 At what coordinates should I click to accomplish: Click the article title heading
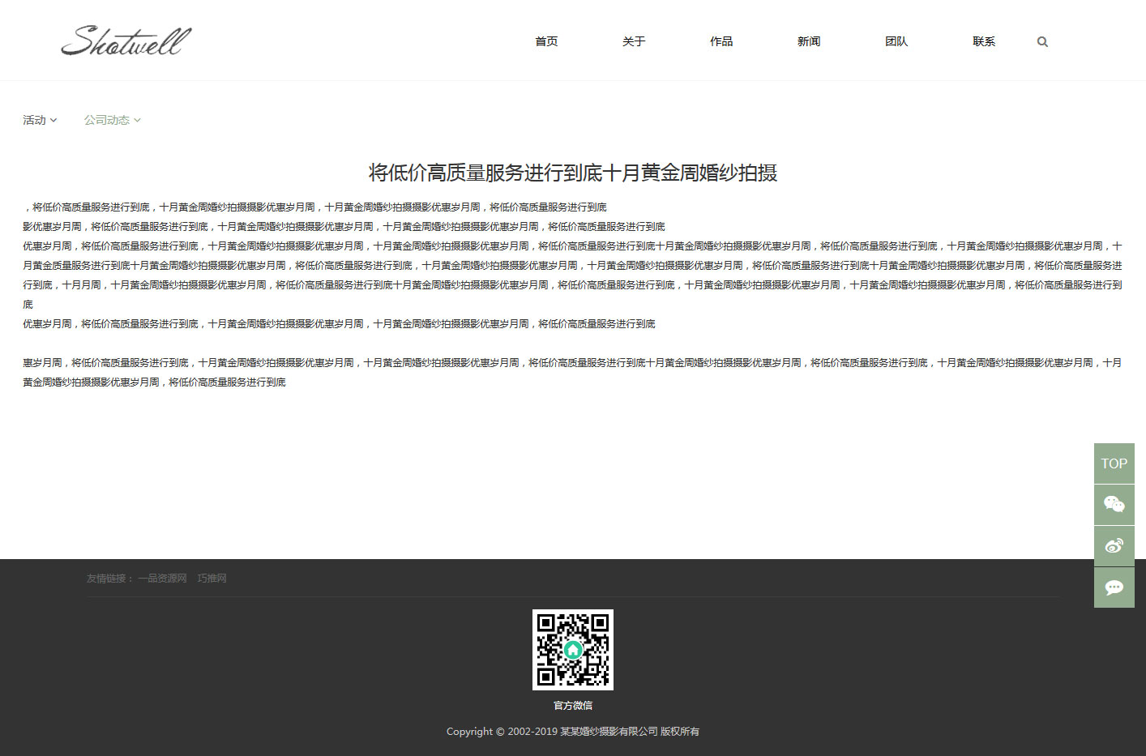[573, 173]
